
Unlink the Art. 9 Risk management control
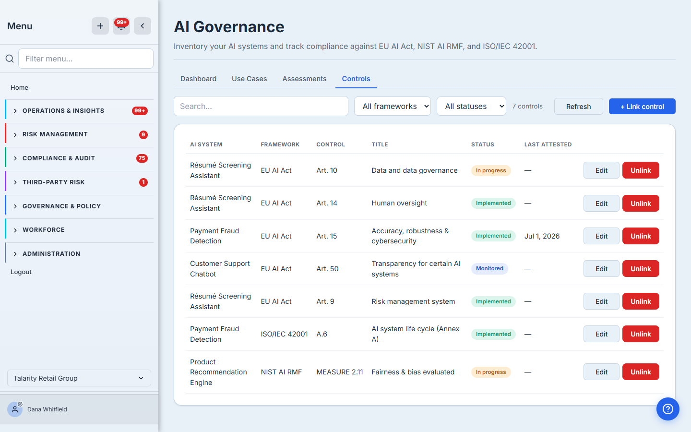tap(641, 301)
